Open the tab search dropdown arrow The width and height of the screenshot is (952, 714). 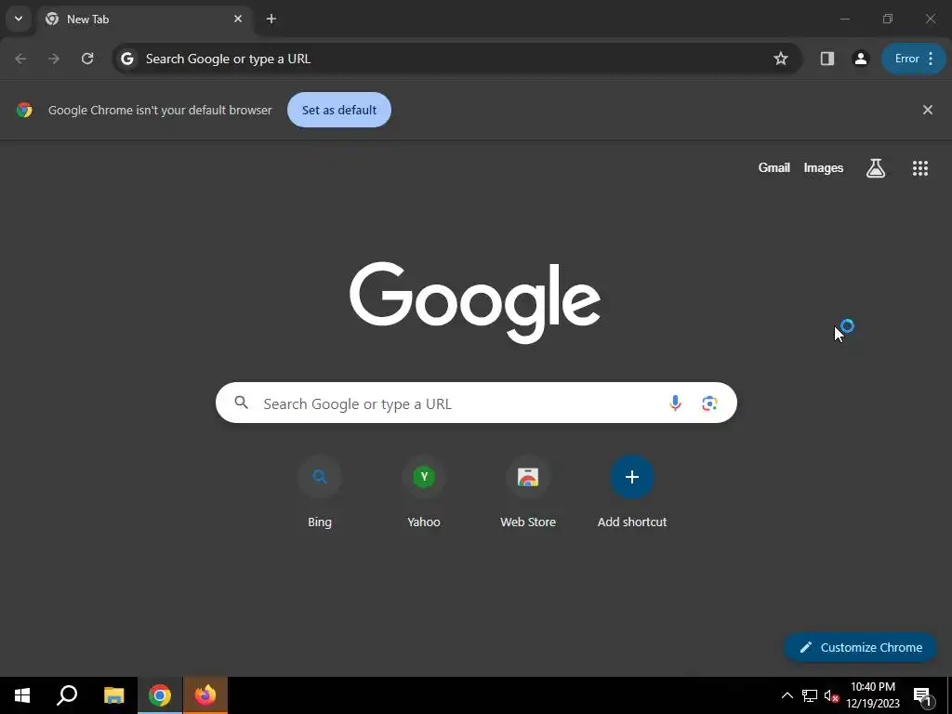pos(19,19)
